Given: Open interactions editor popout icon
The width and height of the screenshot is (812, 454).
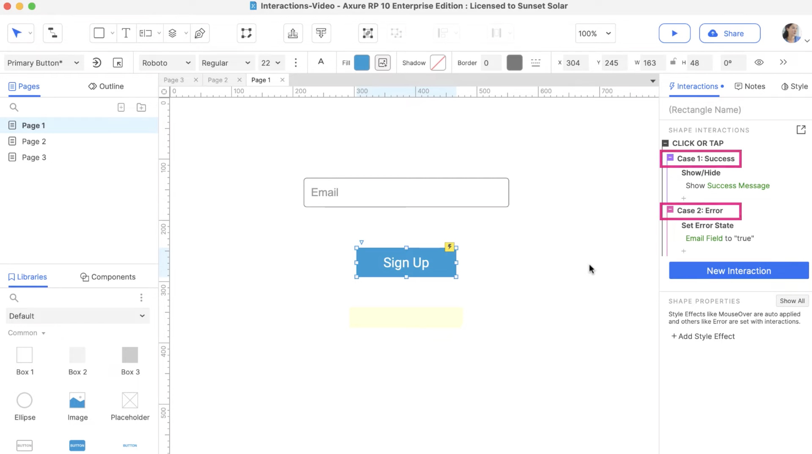Looking at the screenshot, I should coord(801,130).
